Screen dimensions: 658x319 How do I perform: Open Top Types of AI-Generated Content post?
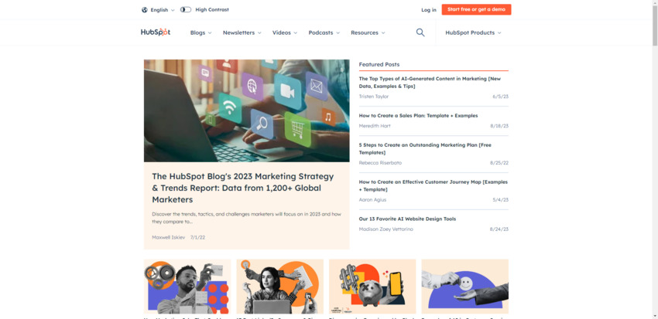[430, 83]
